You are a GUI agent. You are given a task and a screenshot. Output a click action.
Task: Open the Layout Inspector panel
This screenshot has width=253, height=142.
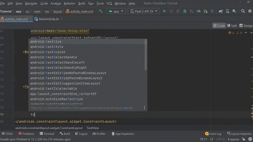pos(239,134)
